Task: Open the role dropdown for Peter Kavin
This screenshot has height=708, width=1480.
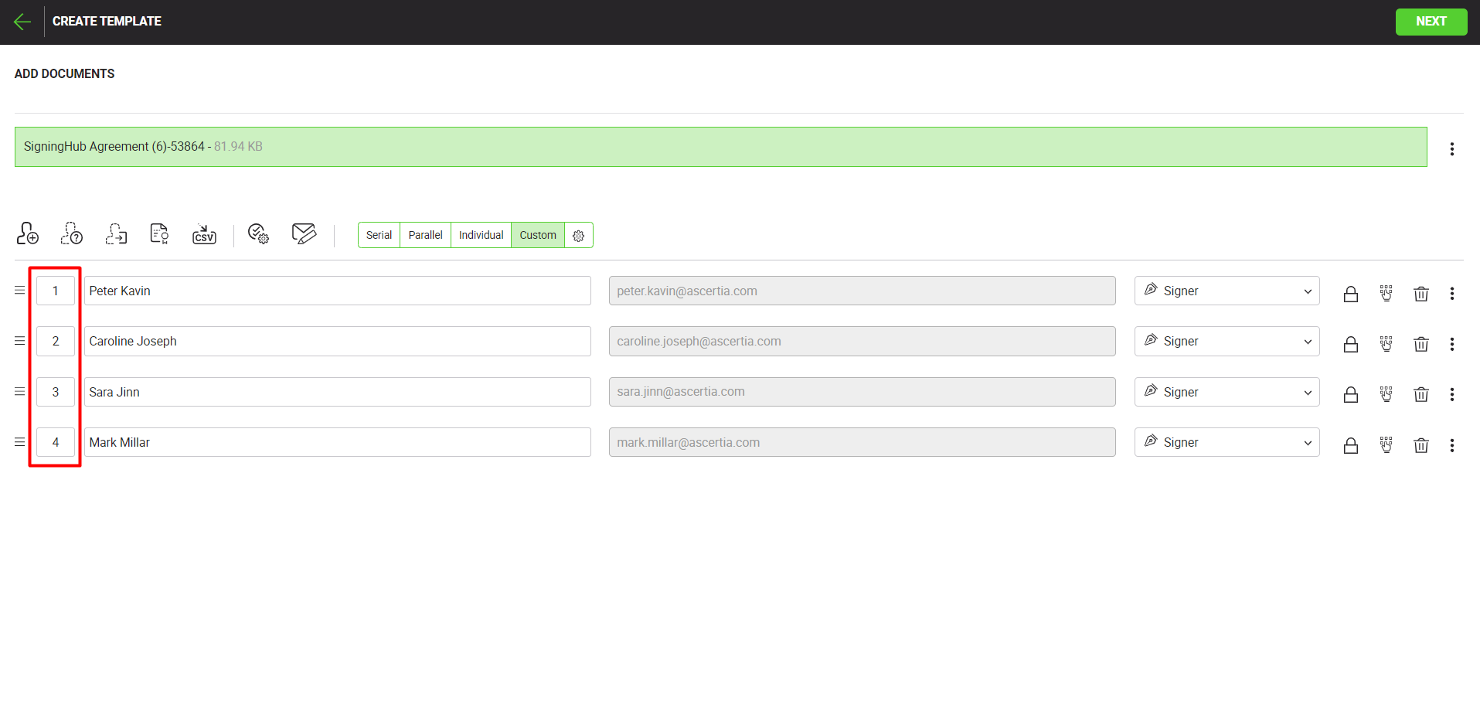Action: 1227,291
